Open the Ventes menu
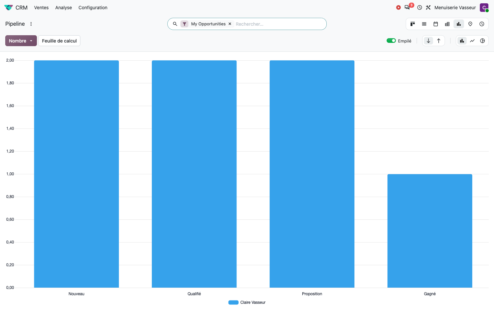 tap(41, 8)
